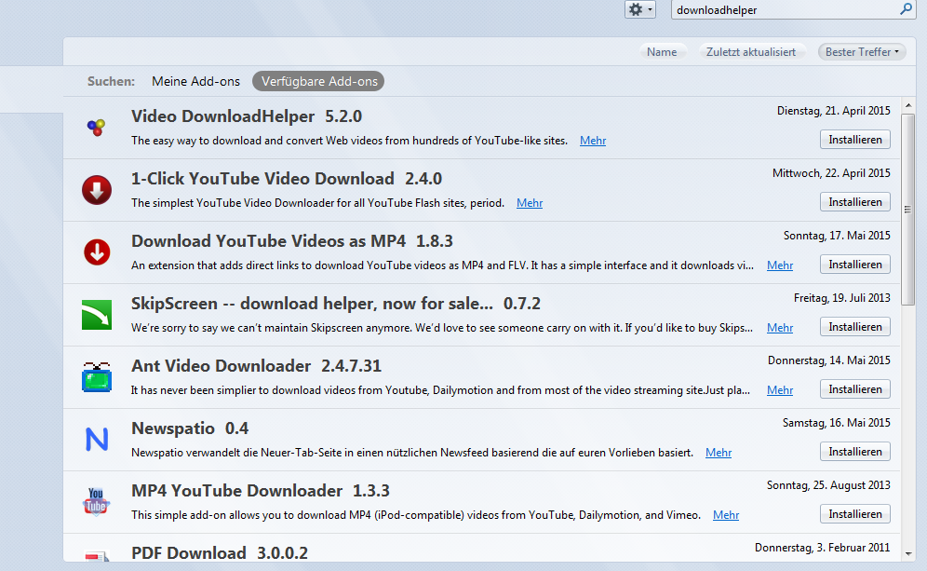Open Mehr link for 1-Click YouTube Video Download
Image resolution: width=927 pixels, height=571 pixels.
click(x=529, y=203)
